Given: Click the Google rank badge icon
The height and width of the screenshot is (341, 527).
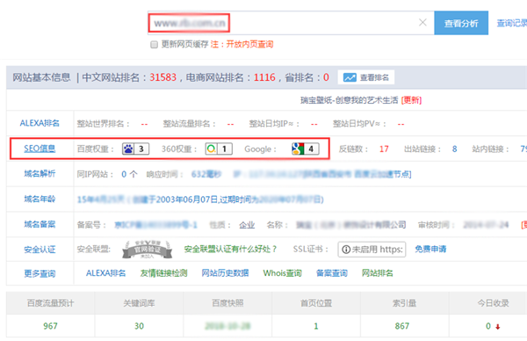Looking at the screenshot, I should pyautogui.click(x=298, y=149).
